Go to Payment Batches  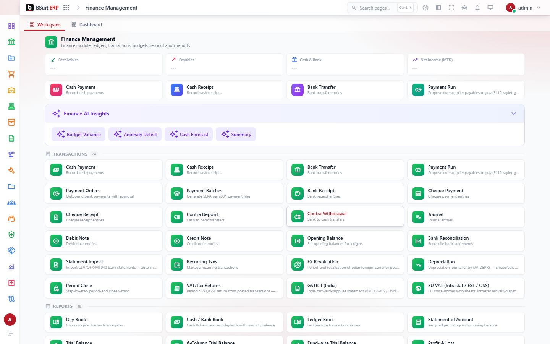pyautogui.click(x=225, y=193)
